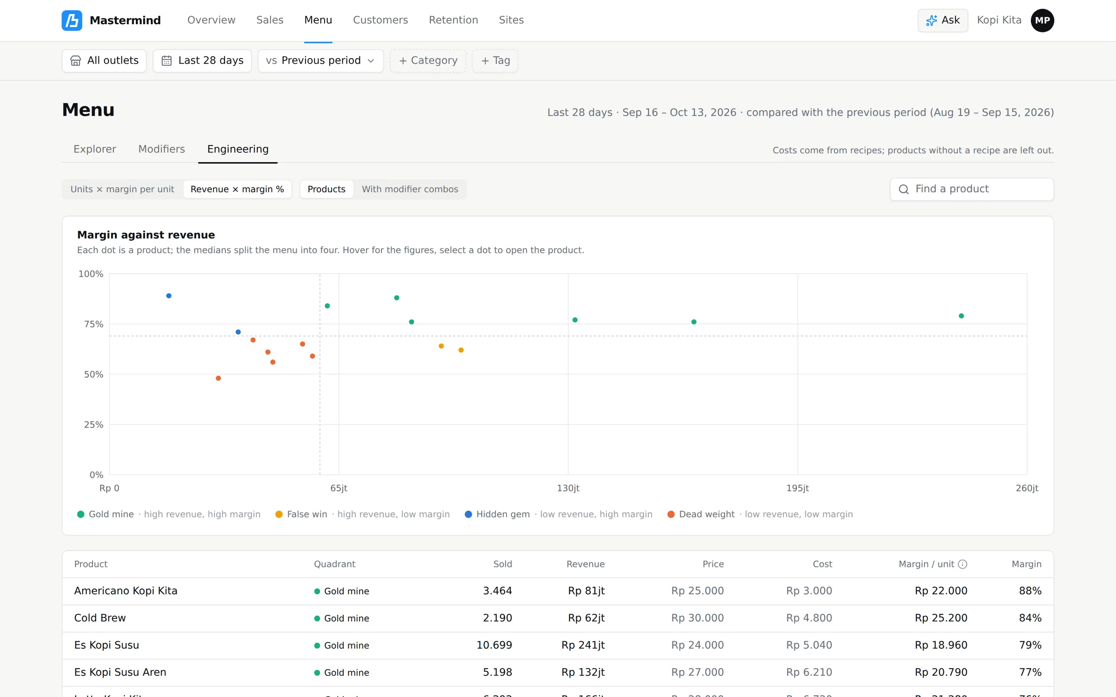
Task: Select Revenue × margin % view
Action: pyautogui.click(x=237, y=189)
